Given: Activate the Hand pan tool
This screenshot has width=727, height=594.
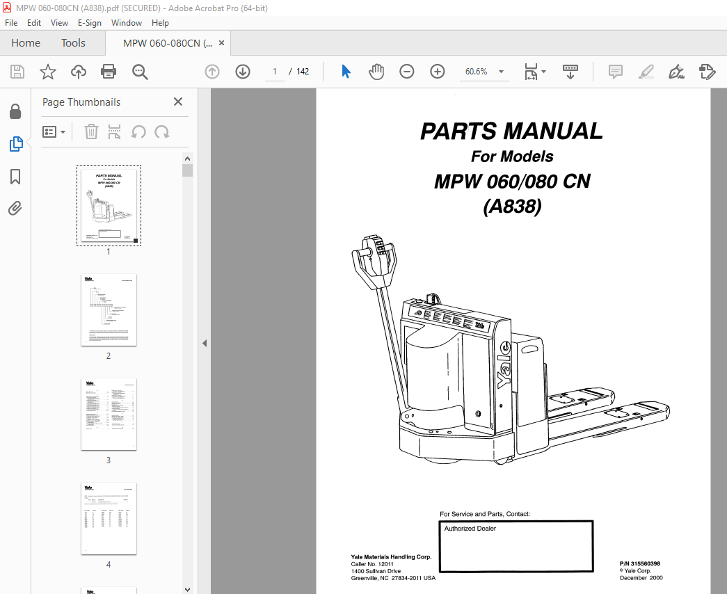Looking at the screenshot, I should coord(376,72).
